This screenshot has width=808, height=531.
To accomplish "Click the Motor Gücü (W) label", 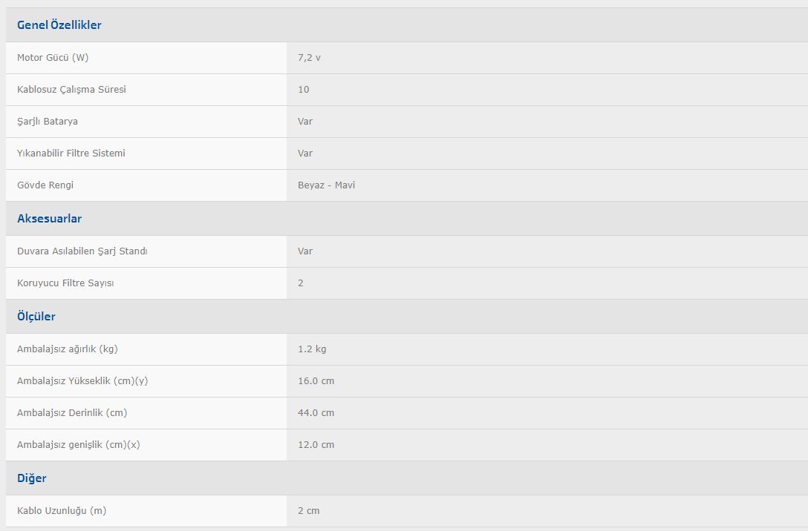I will [53, 58].
